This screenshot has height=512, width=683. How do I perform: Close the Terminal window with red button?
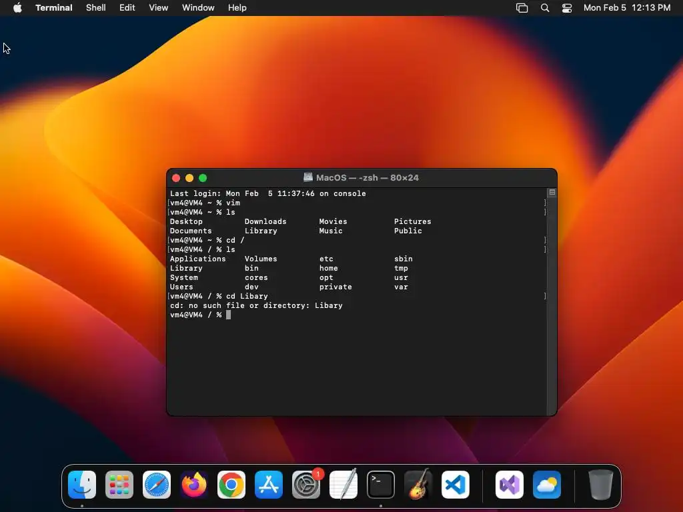coord(176,177)
